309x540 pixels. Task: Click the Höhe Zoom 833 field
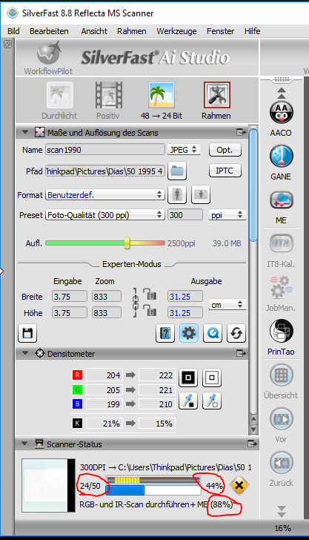pos(107,313)
